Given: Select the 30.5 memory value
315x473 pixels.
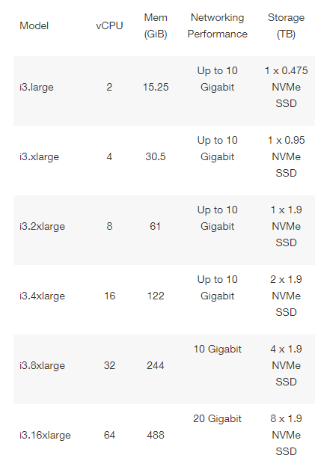Looking at the screenshot, I should pyautogui.click(x=156, y=157).
